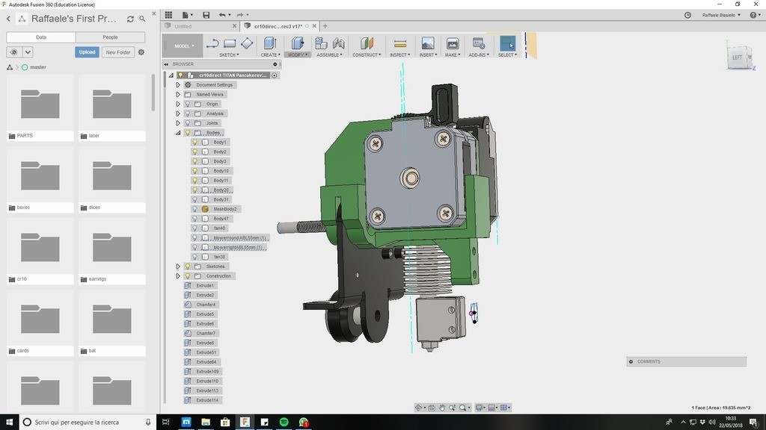Click the Joint icon above ASSEMBLE
766x430 pixels.
[339, 43]
